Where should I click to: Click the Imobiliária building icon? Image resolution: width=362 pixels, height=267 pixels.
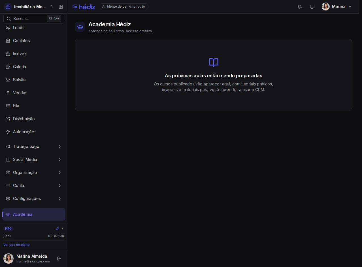coord(8,7)
